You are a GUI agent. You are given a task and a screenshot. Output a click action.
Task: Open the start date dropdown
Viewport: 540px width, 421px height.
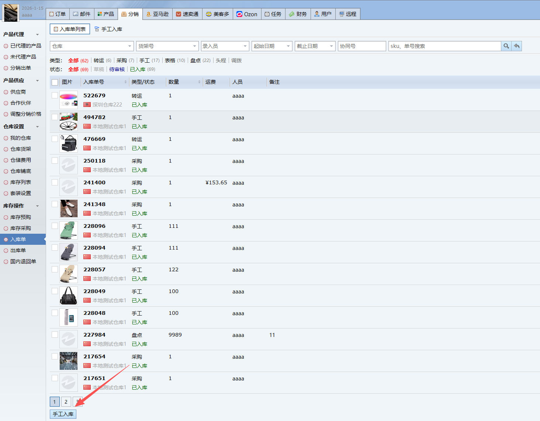[x=271, y=46]
